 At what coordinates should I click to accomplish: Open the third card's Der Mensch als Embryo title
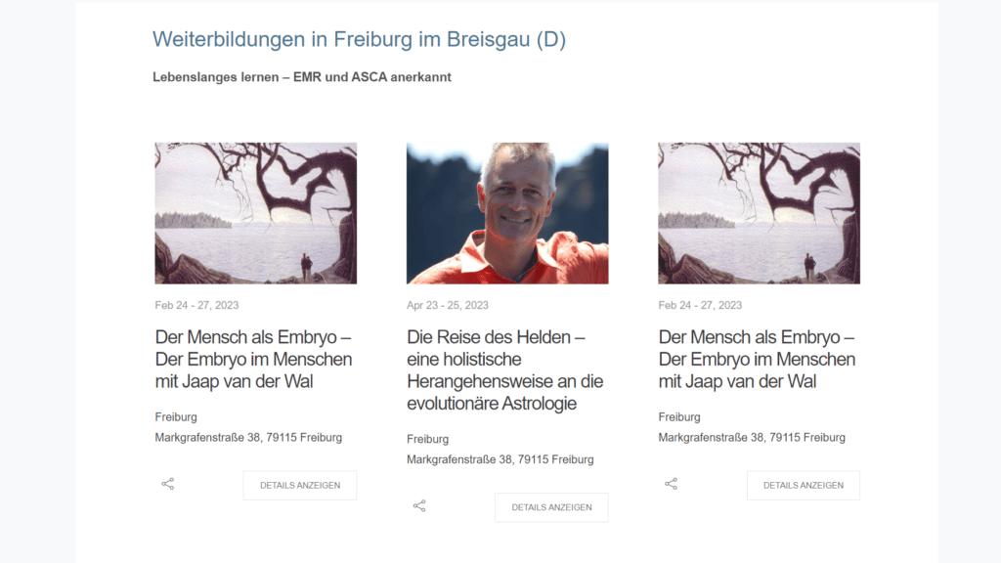757,360
